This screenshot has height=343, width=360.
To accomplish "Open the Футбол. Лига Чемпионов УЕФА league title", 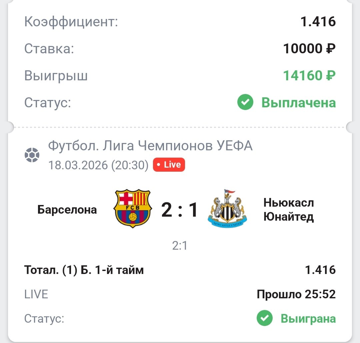I will 150,146.
